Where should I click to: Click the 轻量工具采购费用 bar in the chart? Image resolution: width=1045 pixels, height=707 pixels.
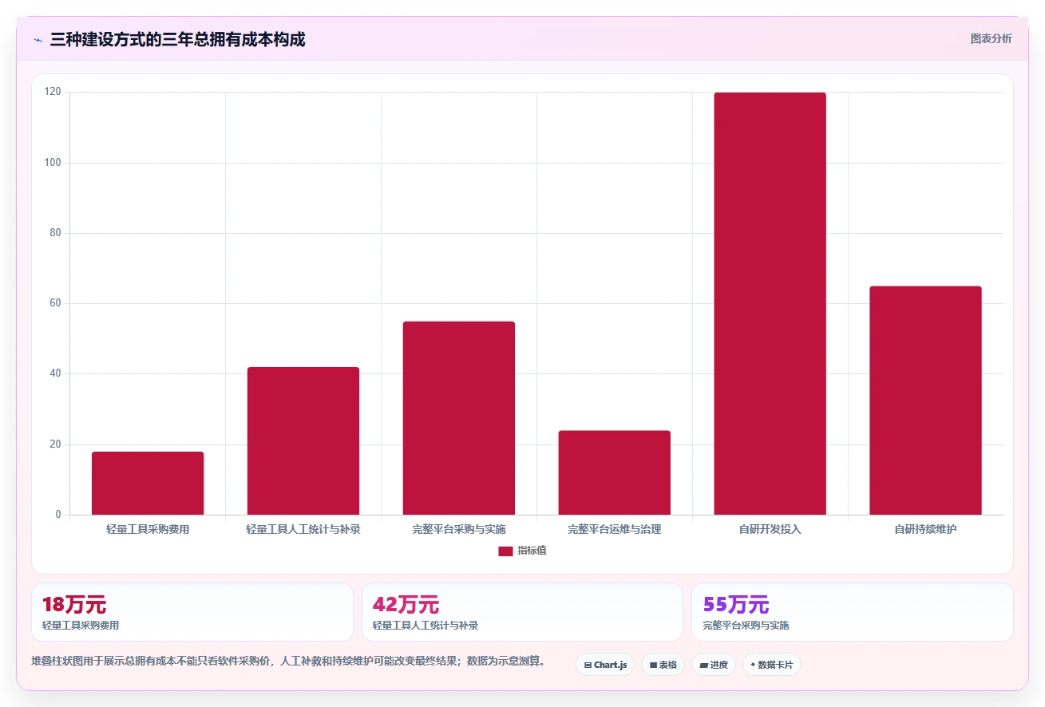[148, 483]
